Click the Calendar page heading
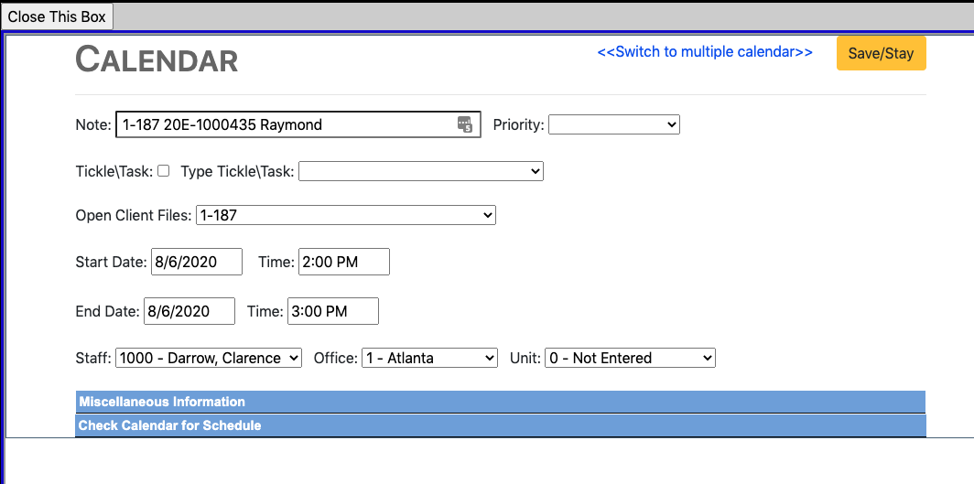 (157, 59)
